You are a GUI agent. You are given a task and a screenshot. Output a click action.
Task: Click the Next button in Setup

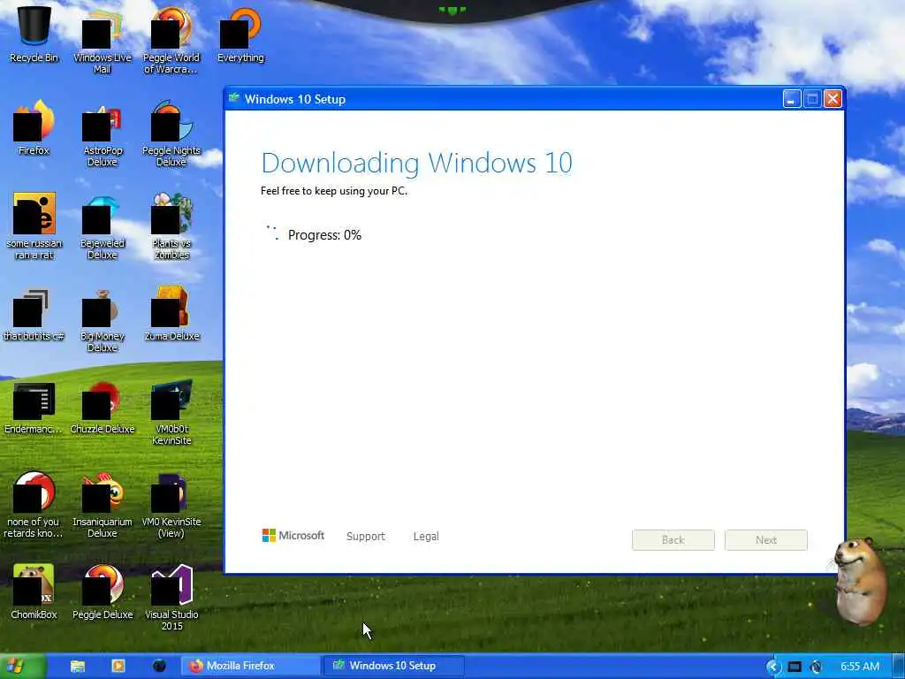766,540
